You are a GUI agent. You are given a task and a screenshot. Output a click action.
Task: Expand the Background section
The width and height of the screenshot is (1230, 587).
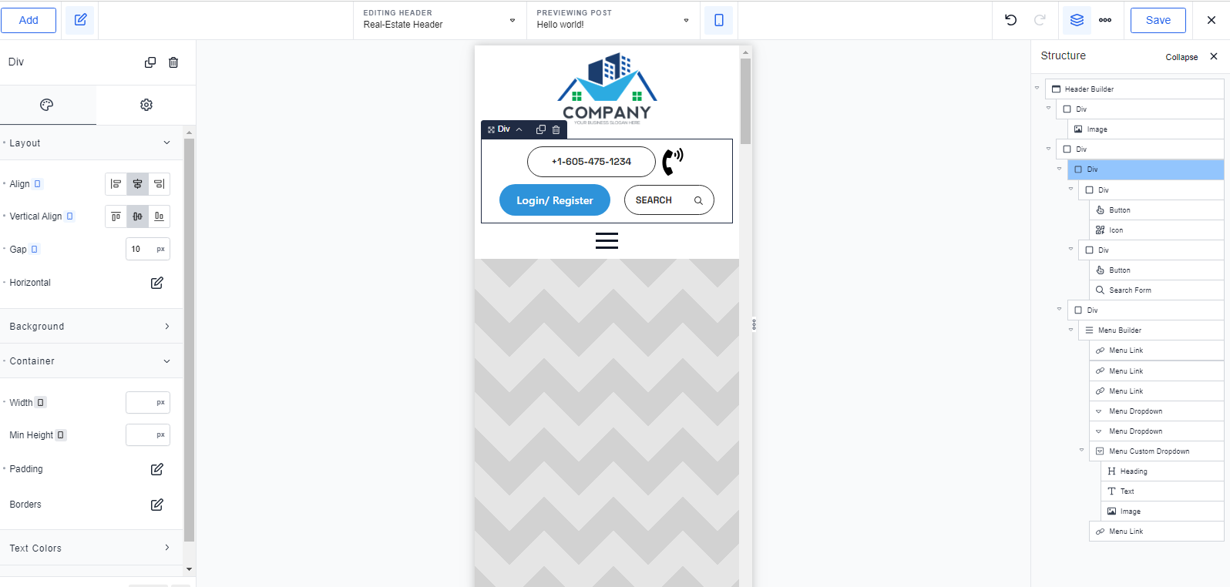point(91,327)
